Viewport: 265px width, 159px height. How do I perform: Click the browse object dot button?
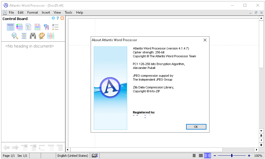tap(261, 140)
